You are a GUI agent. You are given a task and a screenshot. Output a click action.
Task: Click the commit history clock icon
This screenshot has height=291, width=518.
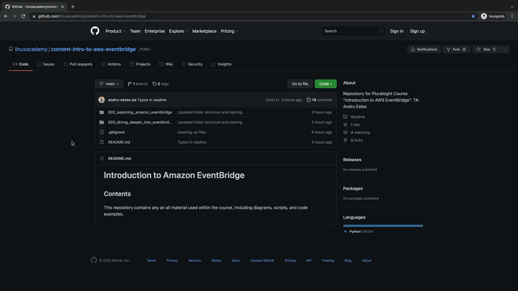coord(309,100)
